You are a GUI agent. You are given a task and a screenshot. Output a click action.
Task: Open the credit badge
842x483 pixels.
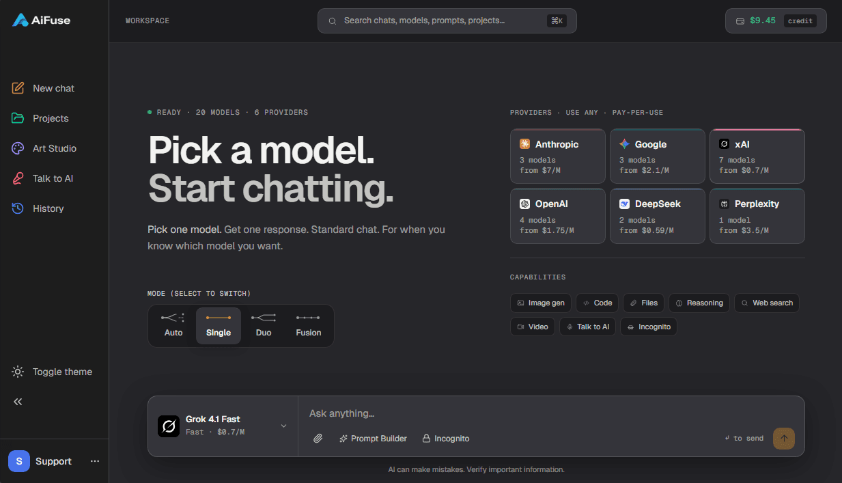[800, 20]
